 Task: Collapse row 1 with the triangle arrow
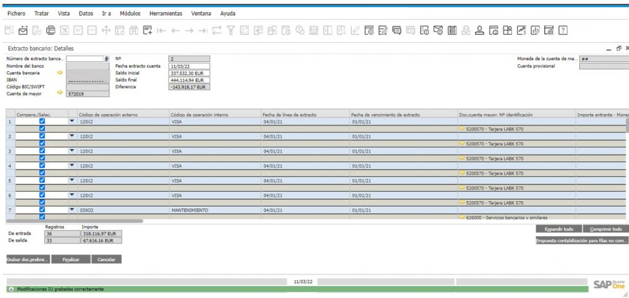pos(72,121)
